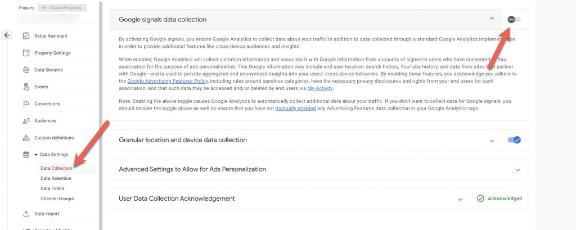Click the Audiences people icon
Image resolution: width=576 pixels, height=230 pixels.
(26, 120)
